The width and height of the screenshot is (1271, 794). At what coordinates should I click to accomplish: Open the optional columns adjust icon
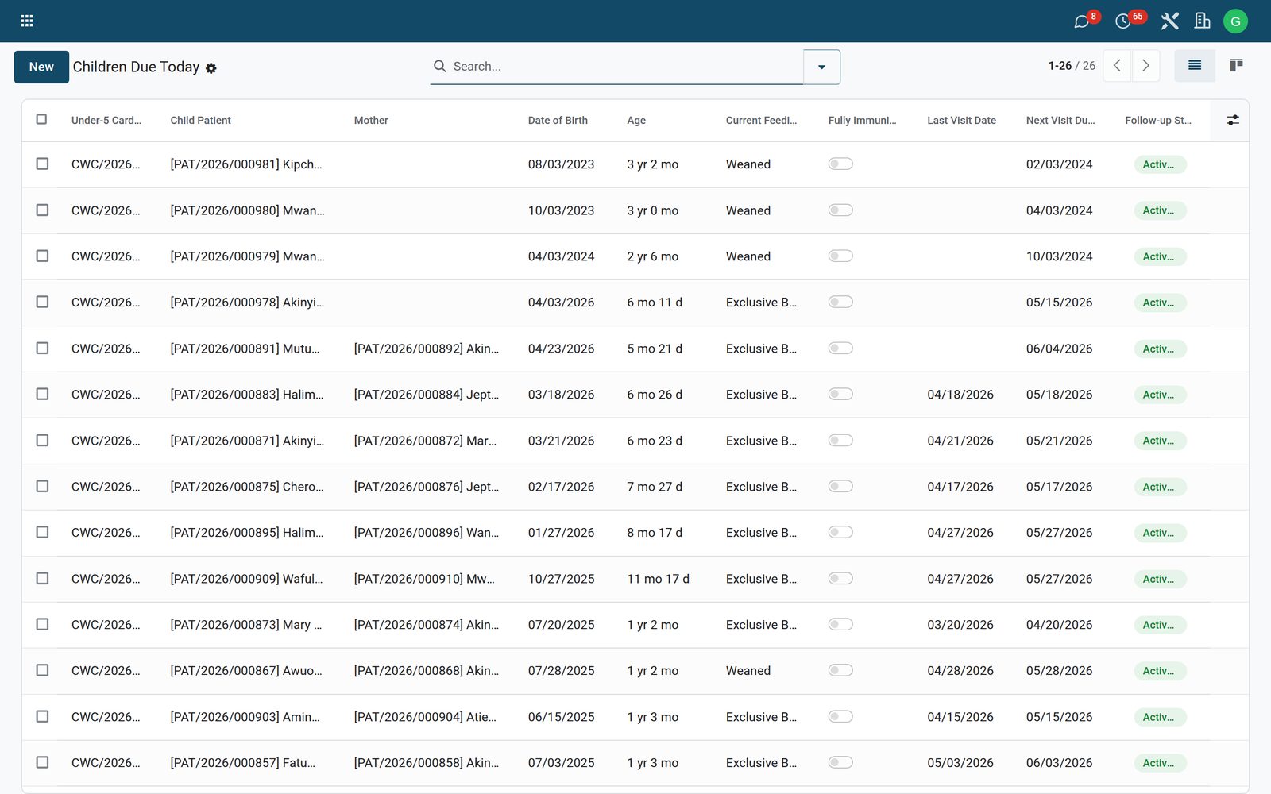(x=1232, y=120)
